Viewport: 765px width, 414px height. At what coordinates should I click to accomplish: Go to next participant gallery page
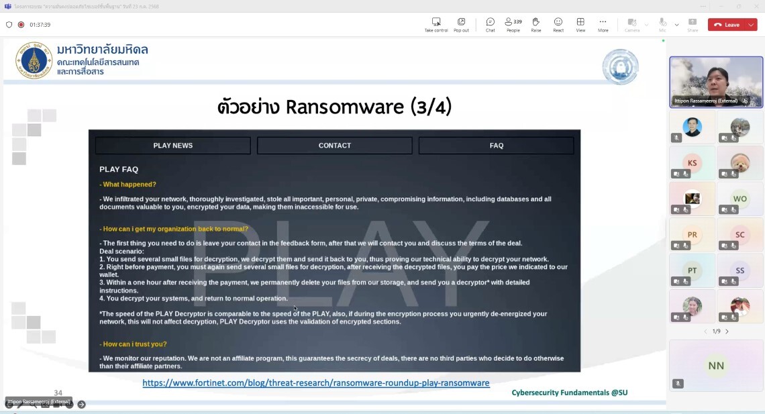(727, 331)
